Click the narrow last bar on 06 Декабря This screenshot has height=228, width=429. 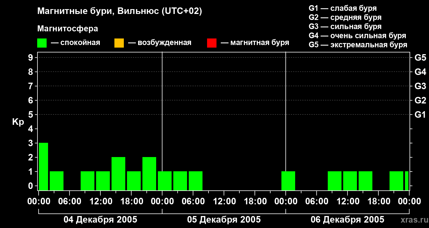[407, 181]
